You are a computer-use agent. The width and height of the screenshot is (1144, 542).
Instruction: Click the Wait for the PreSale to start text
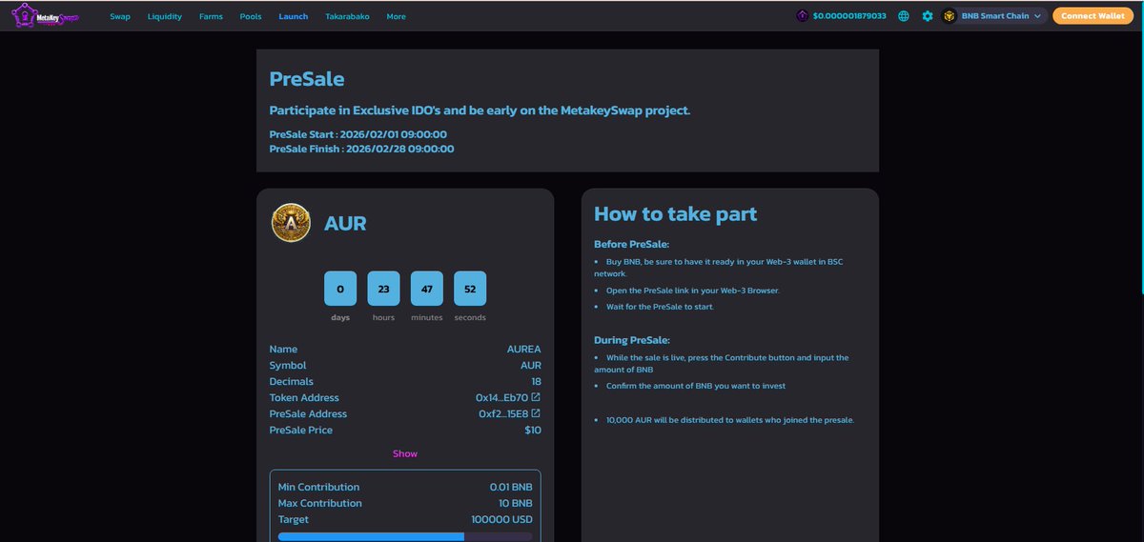tap(660, 307)
